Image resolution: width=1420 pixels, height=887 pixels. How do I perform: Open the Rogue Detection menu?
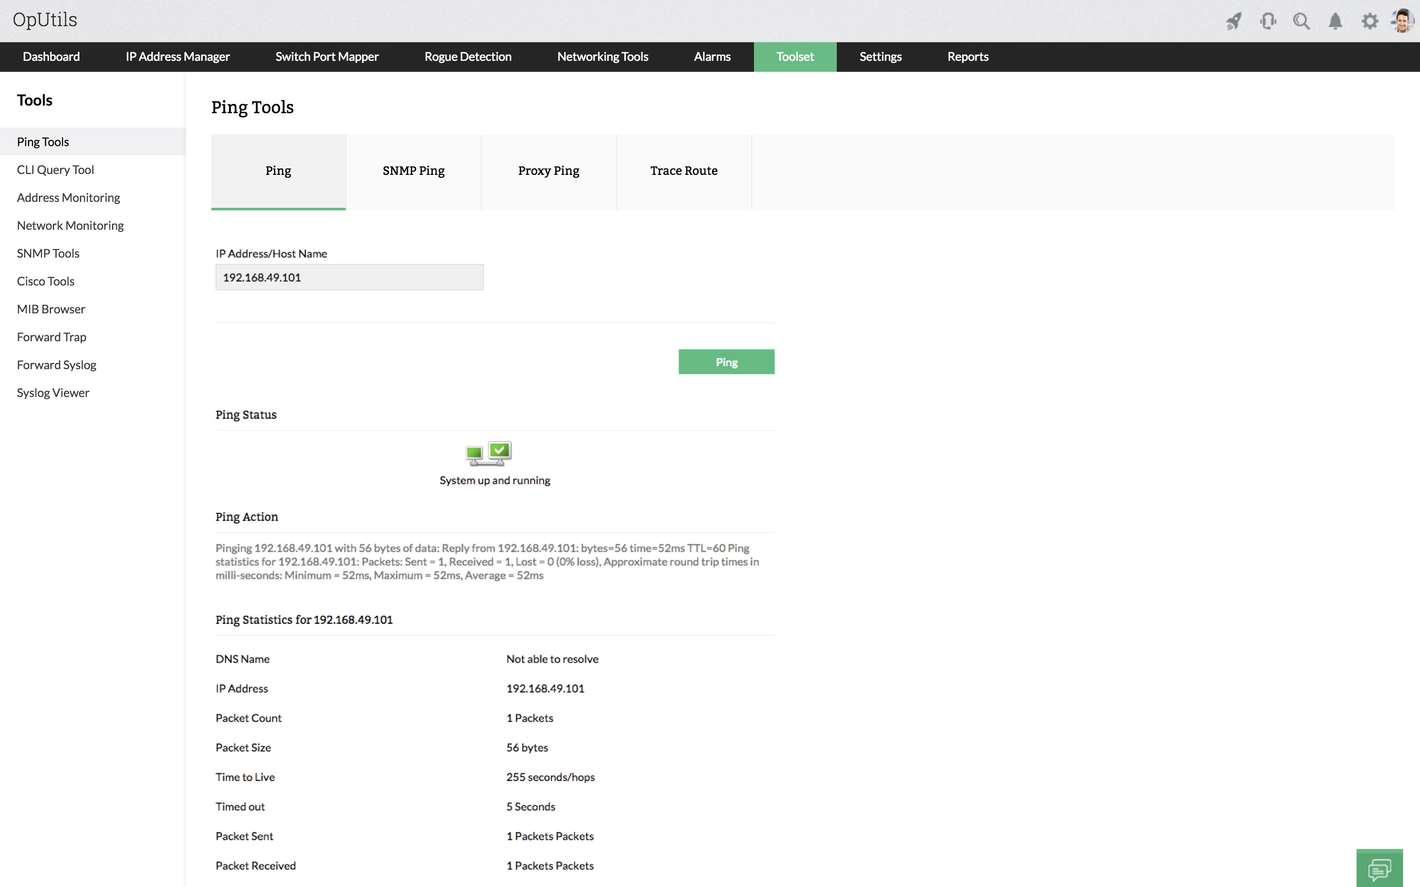tap(468, 57)
